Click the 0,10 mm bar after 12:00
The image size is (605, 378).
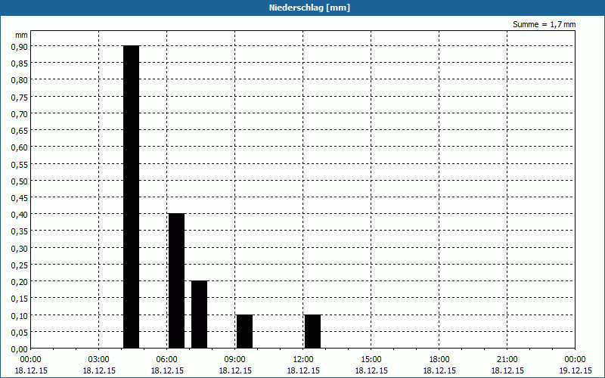[x=312, y=331]
